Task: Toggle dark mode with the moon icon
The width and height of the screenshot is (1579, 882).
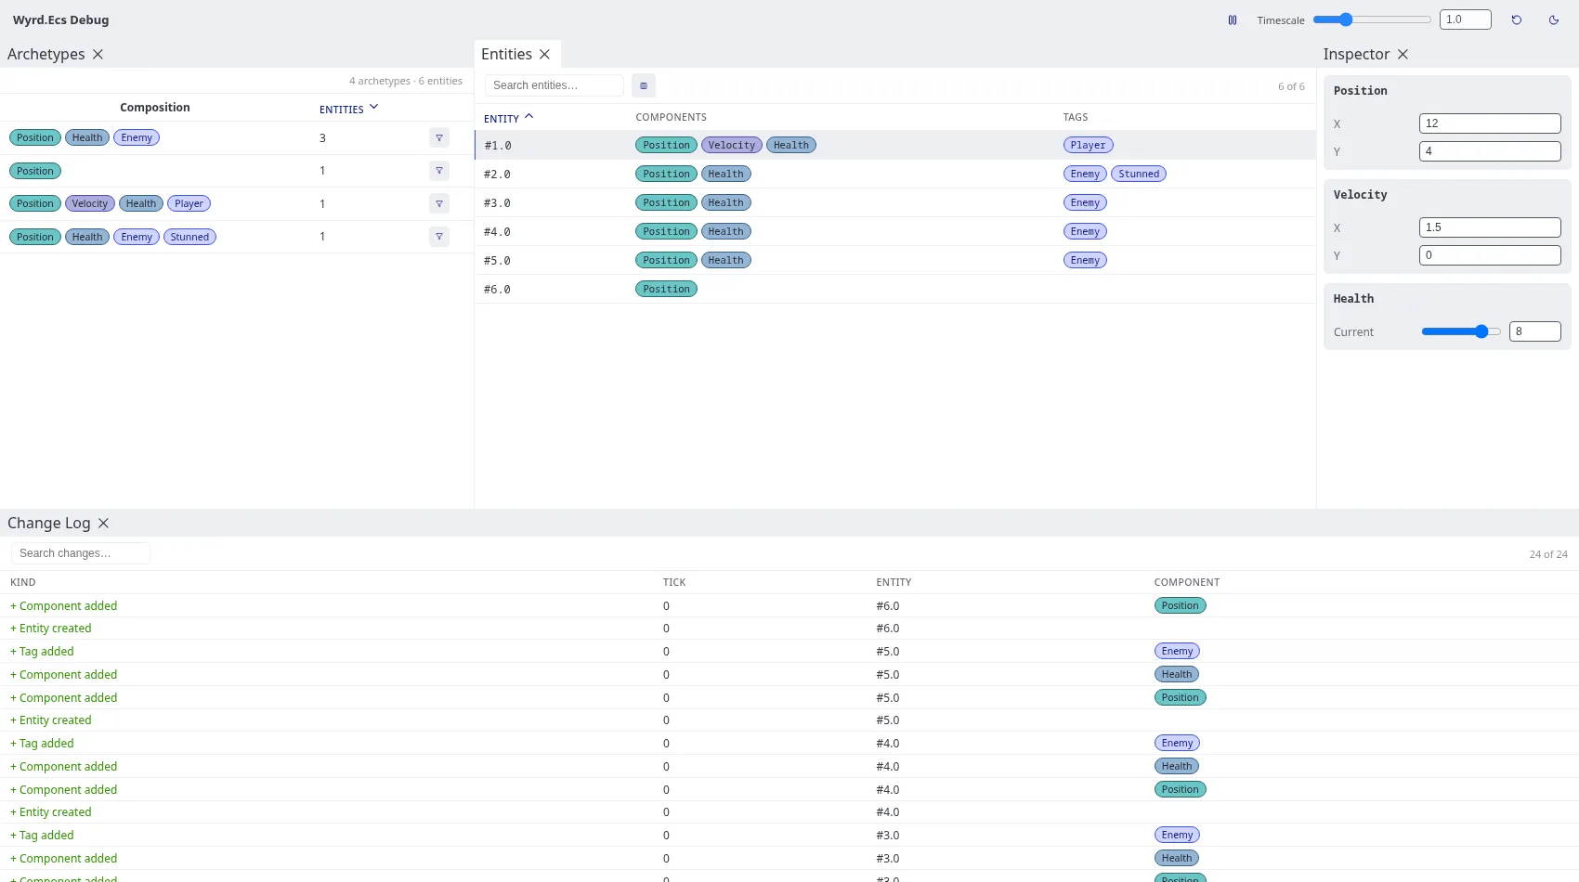Action: click(1554, 19)
